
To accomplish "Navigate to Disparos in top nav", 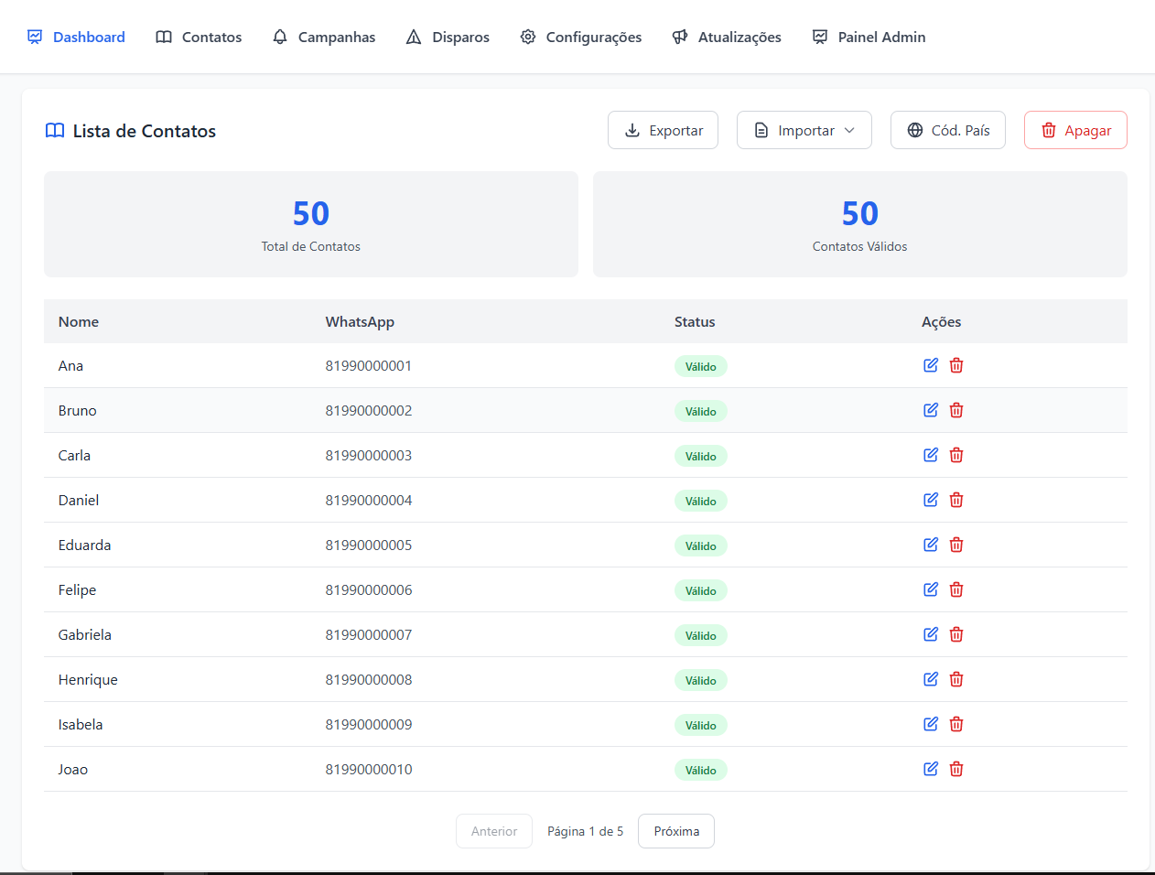I will (x=448, y=37).
